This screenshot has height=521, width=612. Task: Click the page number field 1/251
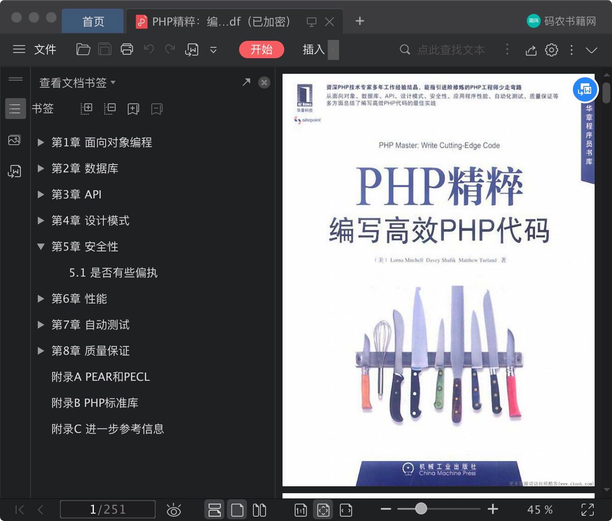click(x=108, y=509)
